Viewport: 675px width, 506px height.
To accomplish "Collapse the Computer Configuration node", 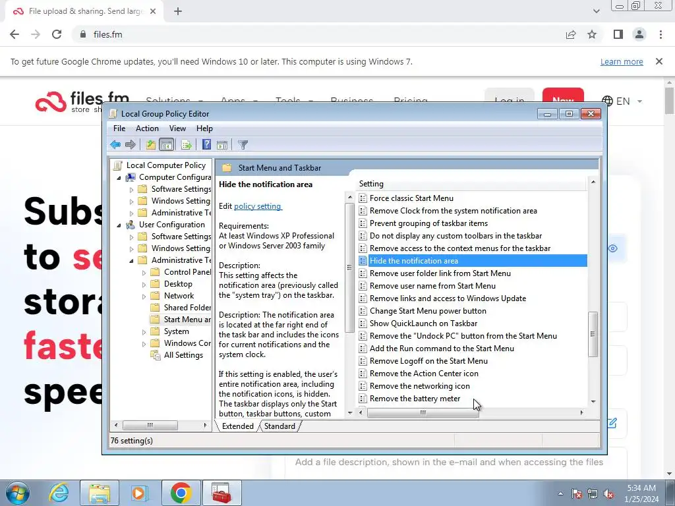I will coord(119,178).
